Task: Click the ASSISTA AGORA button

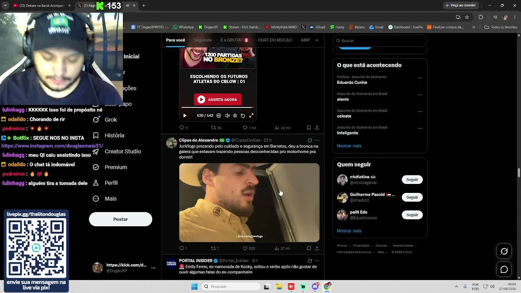Action: [x=218, y=100]
